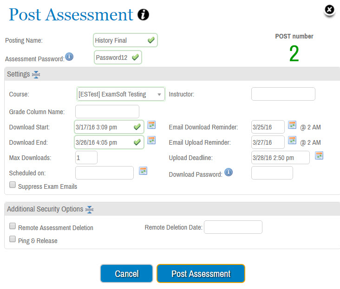The image size is (340, 289).
Task: Click the Download Password info icon
Action: tap(229, 172)
